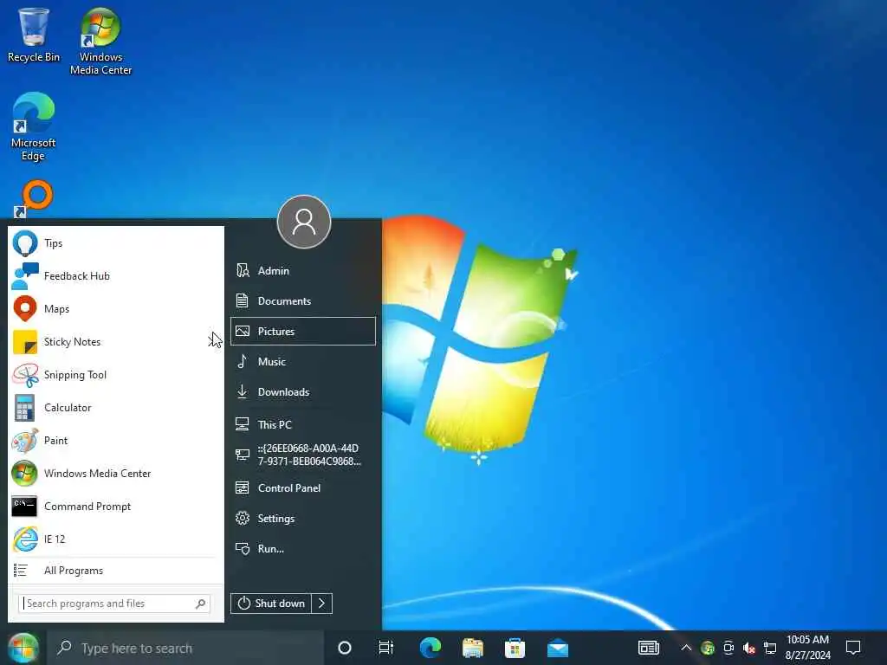The width and height of the screenshot is (887, 665).
Task: Open Recycle Bin on the desktop
Action: tap(34, 35)
